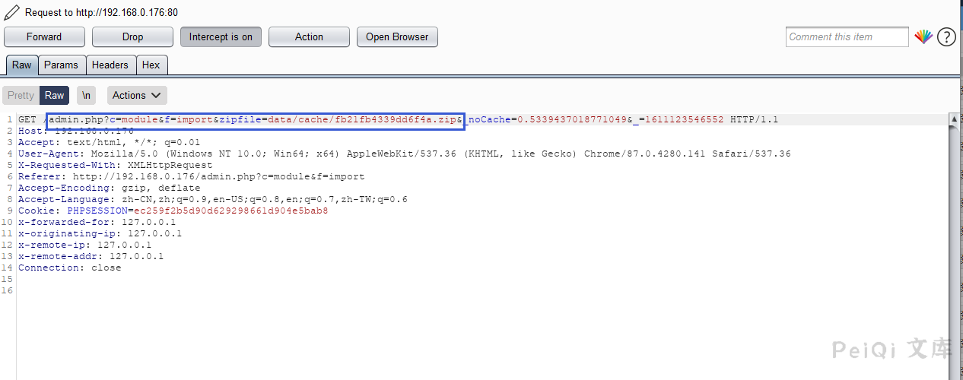Screen dimensions: 963x380
Task: Open the Hex tab
Action: (151, 65)
